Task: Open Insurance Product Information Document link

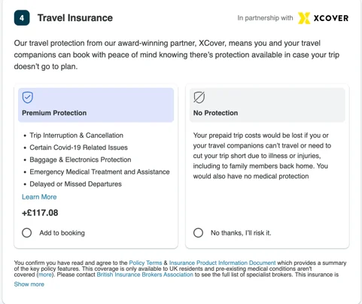Action: [222, 263]
